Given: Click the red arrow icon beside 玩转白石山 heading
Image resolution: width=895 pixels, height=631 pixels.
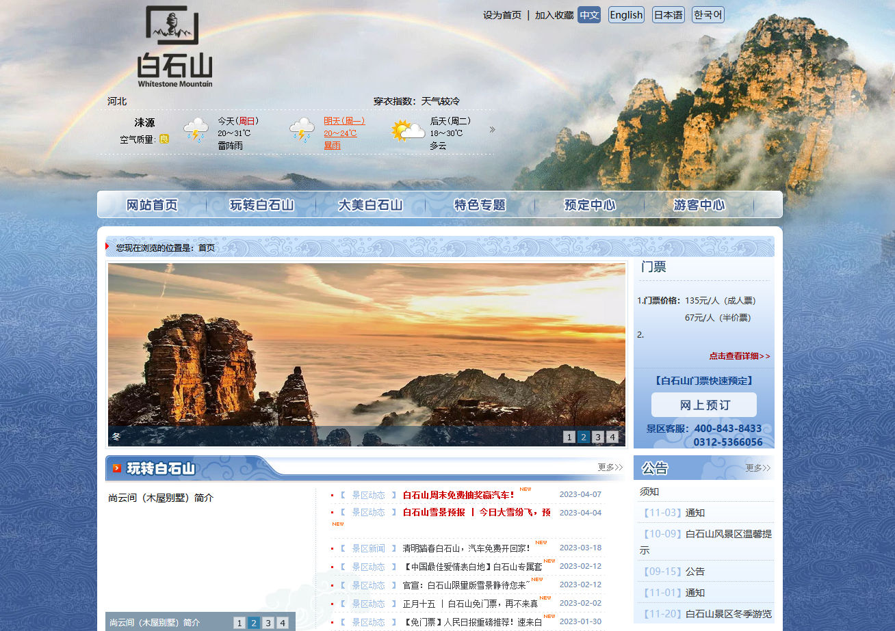Looking at the screenshot, I should click(118, 468).
